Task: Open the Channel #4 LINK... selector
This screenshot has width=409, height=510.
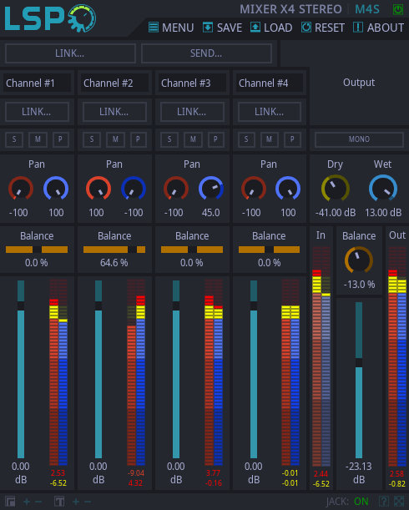Action: click(270, 112)
